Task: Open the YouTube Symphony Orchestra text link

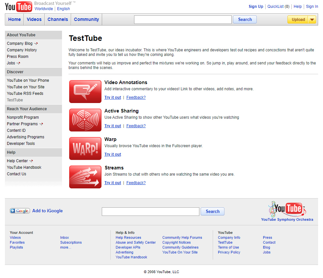Action: [287, 219]
